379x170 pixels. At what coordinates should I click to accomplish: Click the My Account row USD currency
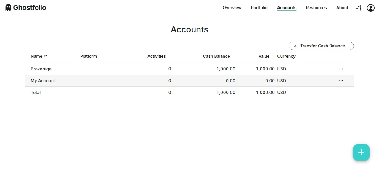tap(282, 81)
